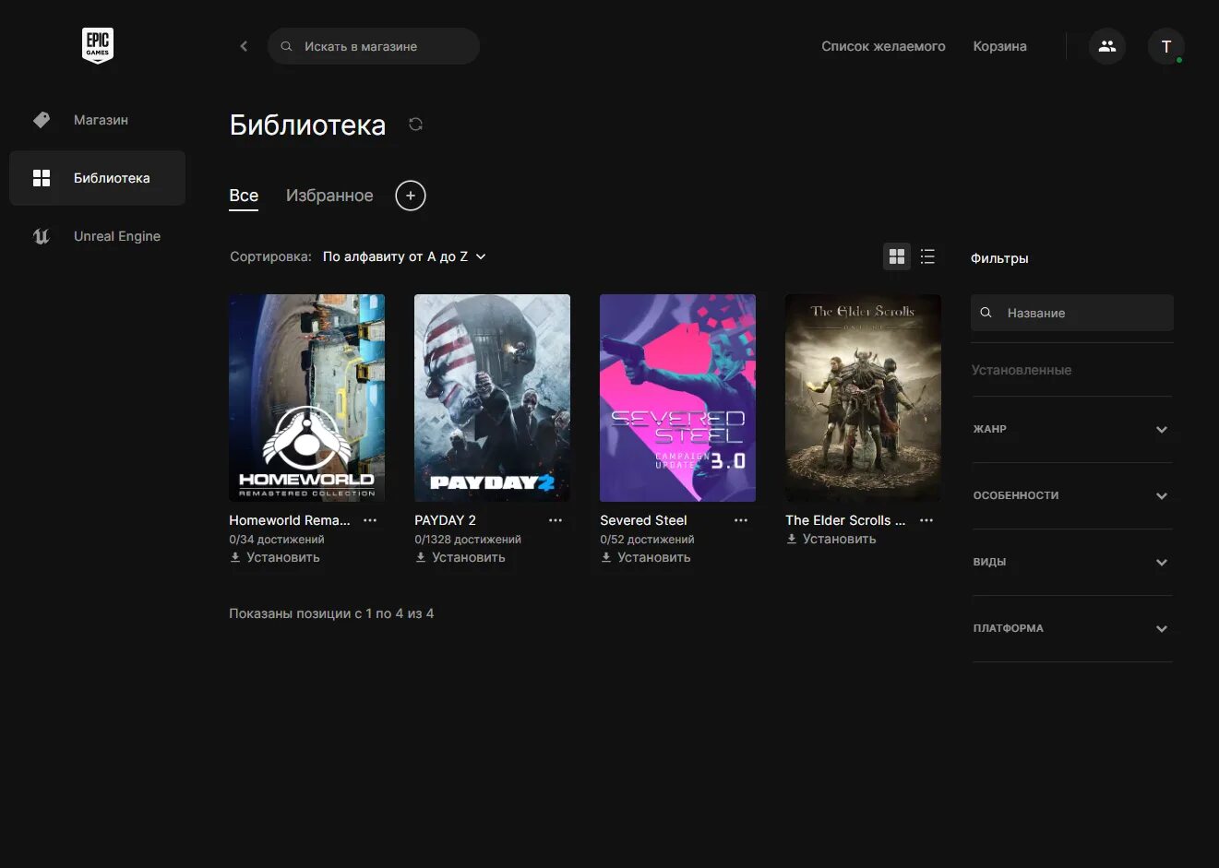Click the Epic Games logo
The width and height of the screenshot is (1219, 868).
pos(97,45)
